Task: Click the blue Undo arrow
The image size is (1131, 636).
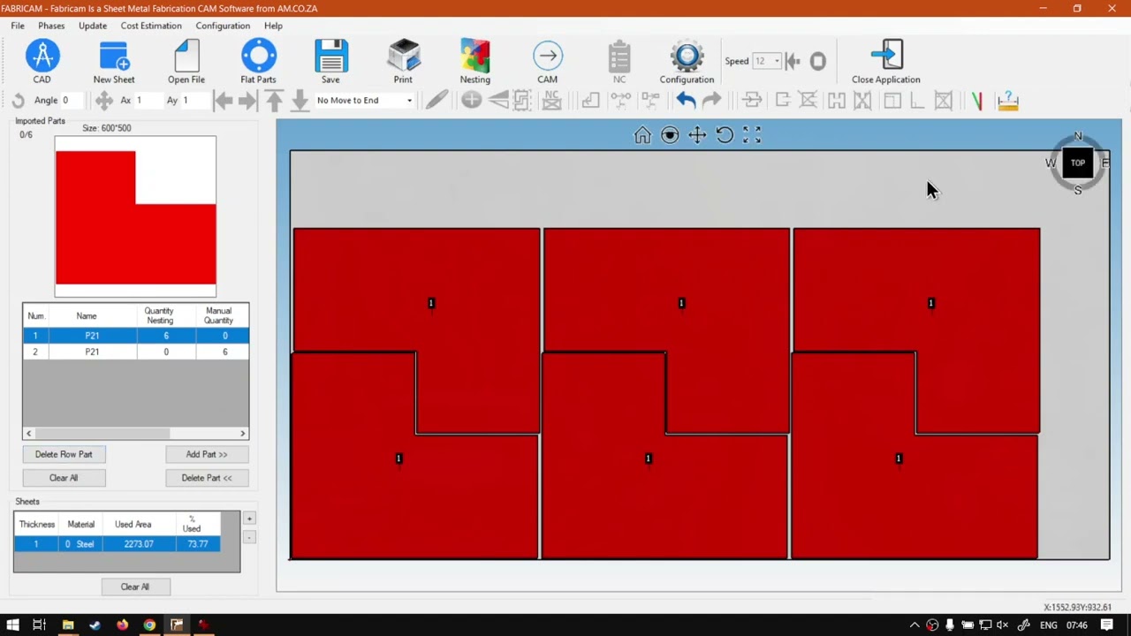Action: coord(686,101)
